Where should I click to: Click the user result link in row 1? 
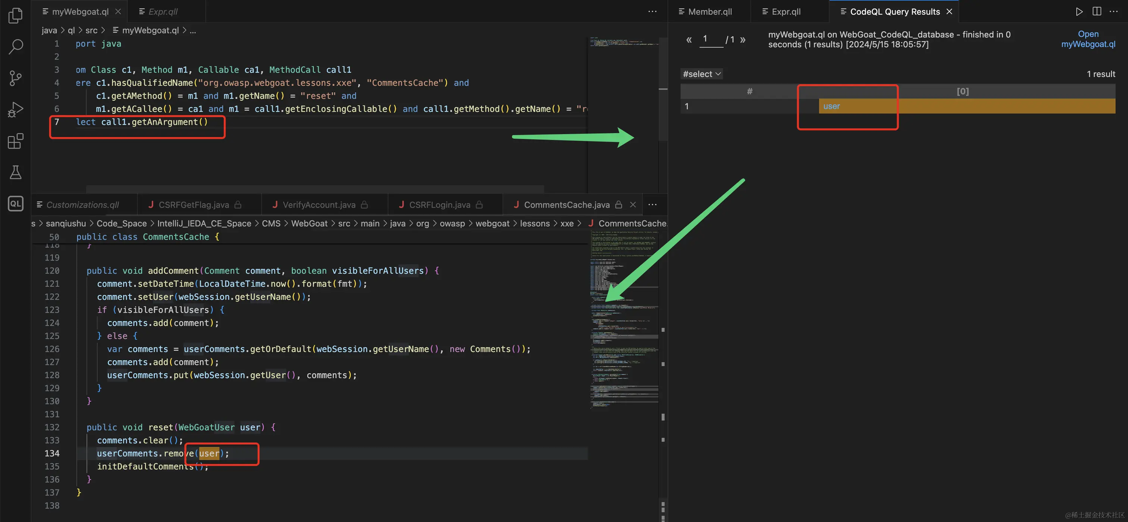831,106
